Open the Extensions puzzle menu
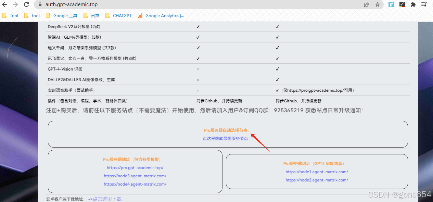The height and width of the screenshot is (202, 433). coord(413,4)
